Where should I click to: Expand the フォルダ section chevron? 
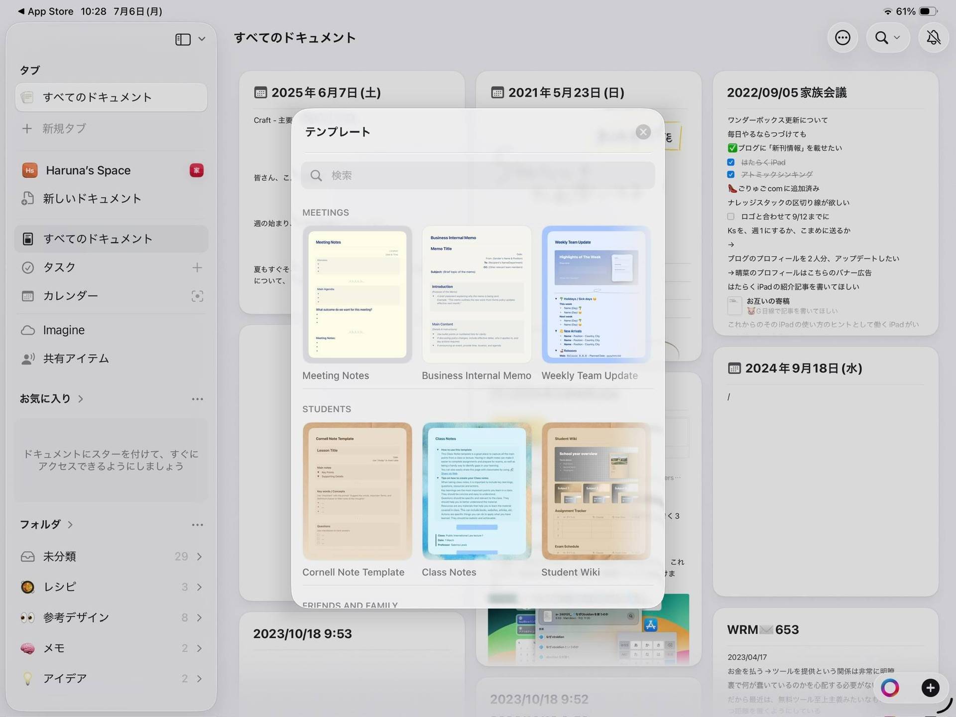(70, 524)
